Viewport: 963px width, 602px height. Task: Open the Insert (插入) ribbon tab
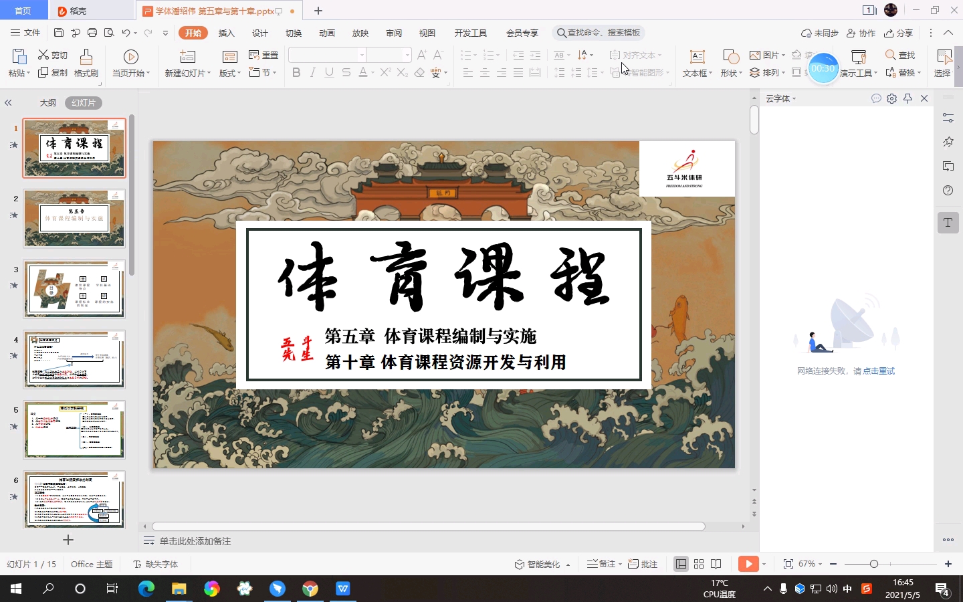[227, 33]
